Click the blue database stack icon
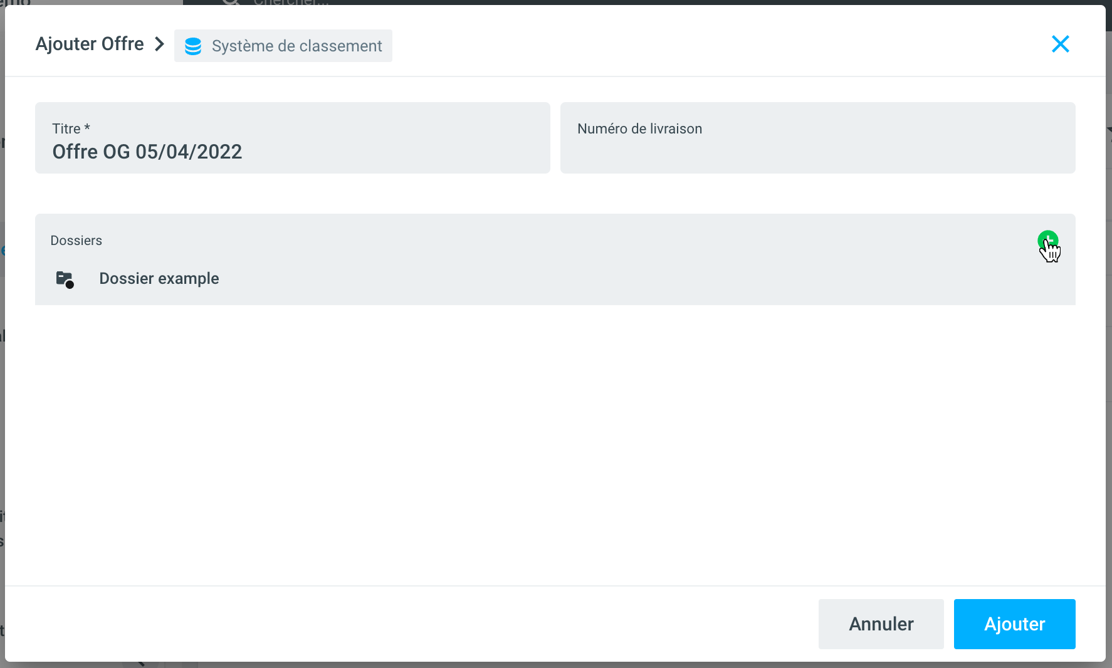Screen dimensions: 1112x668 193,46
